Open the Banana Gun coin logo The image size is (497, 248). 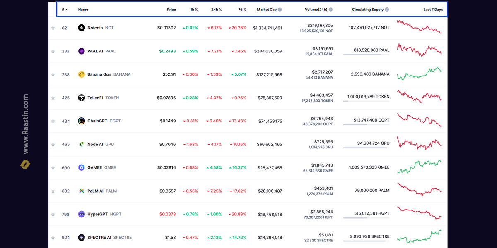[82, 74]
